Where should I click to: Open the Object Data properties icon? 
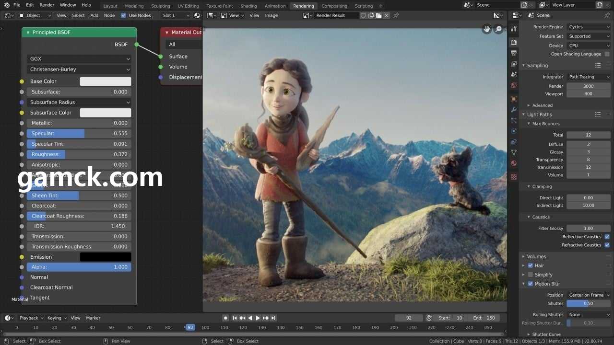tap(514, 152)
